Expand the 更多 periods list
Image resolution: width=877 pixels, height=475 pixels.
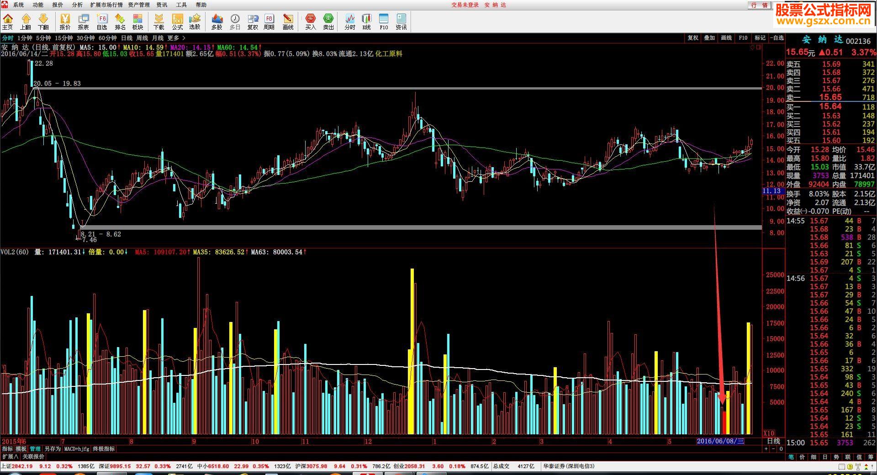coord(176,38)
